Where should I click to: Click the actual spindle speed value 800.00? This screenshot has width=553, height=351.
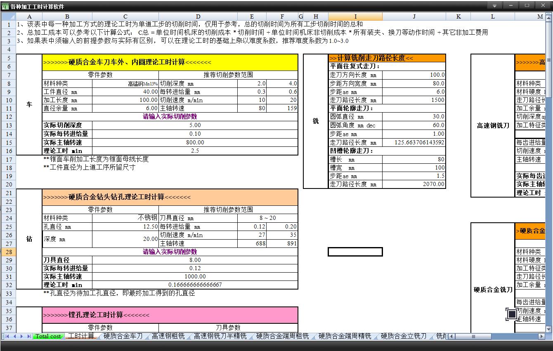195,142
